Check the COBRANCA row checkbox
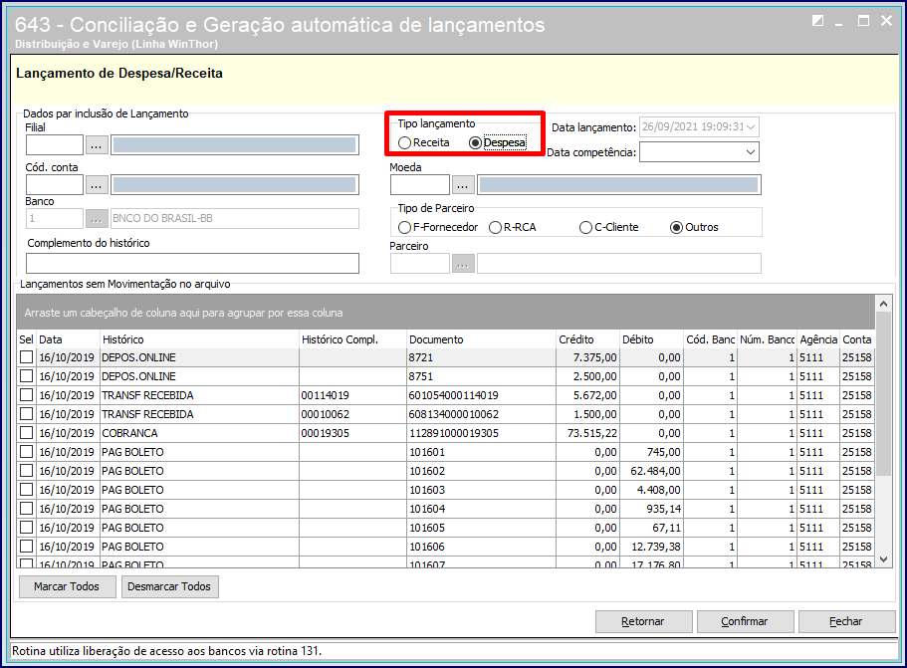The image size is (907, 668). click(x=27, y=433)
